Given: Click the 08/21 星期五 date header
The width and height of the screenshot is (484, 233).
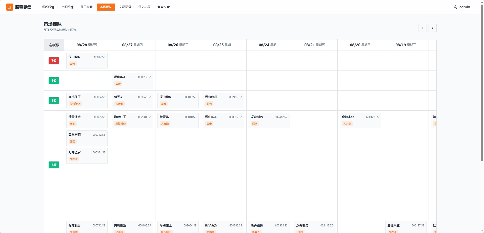Looking at the screenshot, I should [315, 45].
